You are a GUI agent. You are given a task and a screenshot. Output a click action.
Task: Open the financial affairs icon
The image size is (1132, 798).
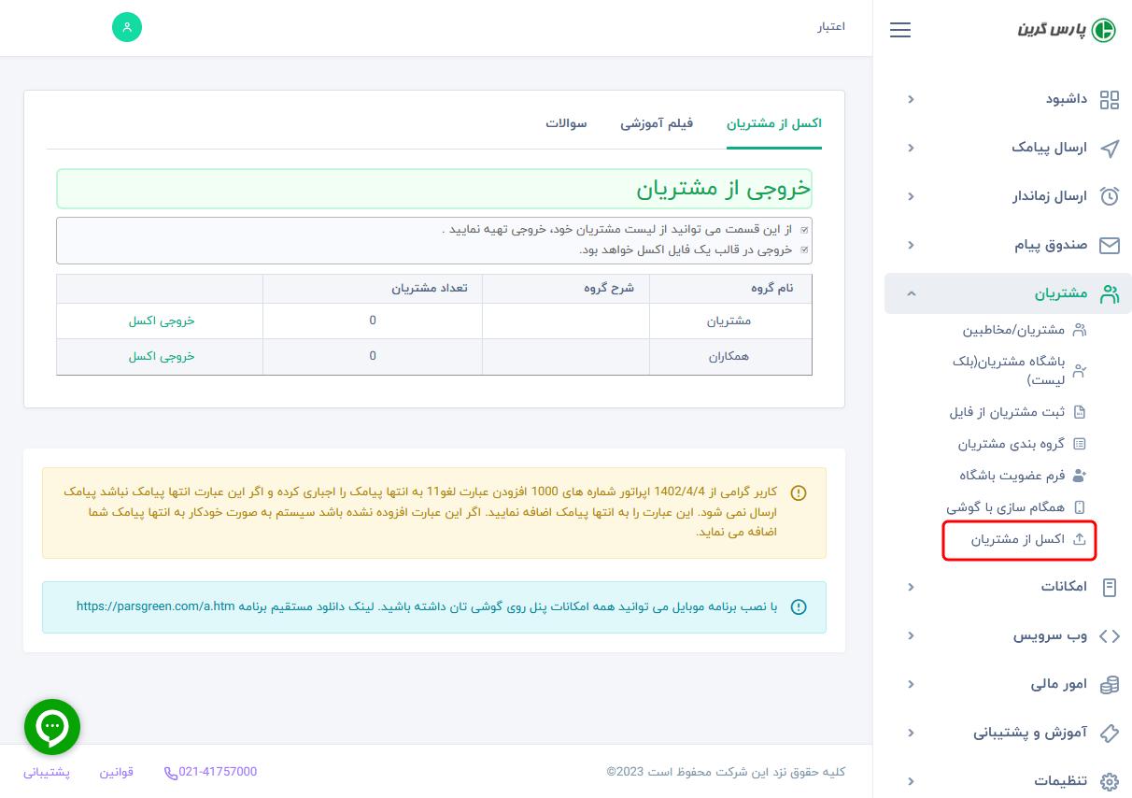pyautogui.click(x=1109, y=684)
